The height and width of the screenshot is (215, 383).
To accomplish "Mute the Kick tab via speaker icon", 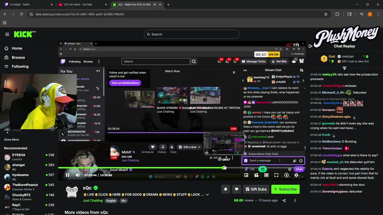I will point(155,4).
